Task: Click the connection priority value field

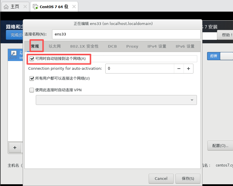Action: pyautogui.click(x=140, y=69)
